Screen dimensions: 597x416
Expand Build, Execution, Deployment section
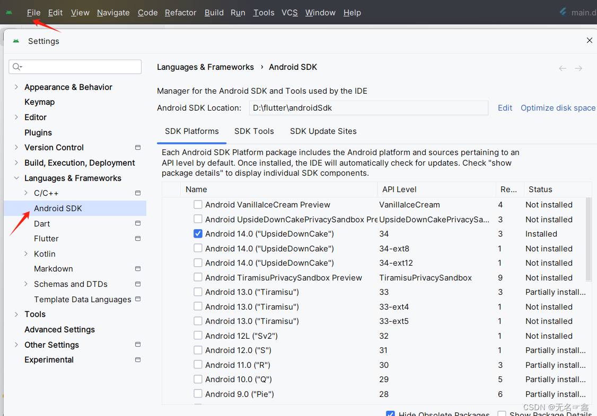click(x=16, y=162)
